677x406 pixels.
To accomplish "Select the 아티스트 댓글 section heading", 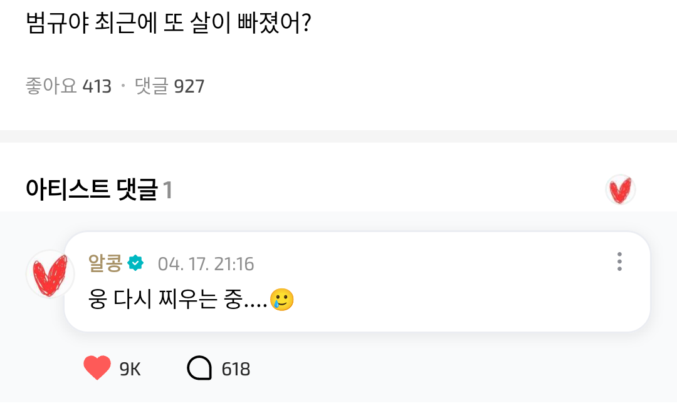I will point(92,190).
